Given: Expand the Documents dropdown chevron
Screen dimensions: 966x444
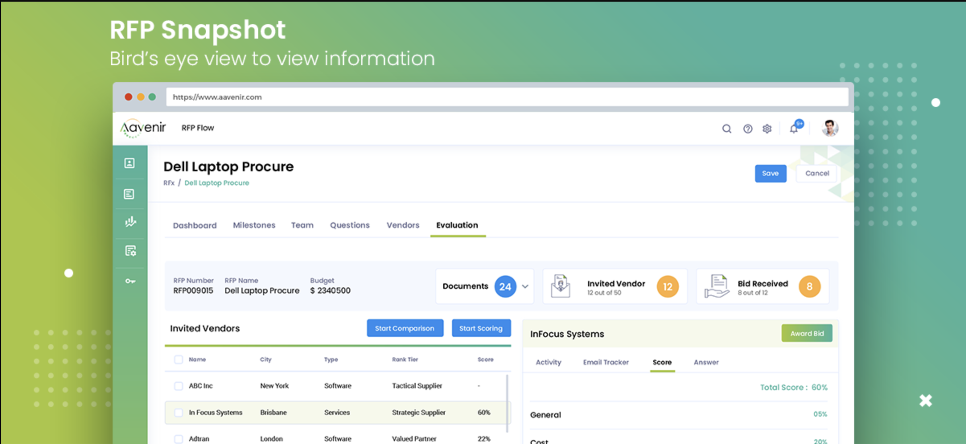Looking at the screenshot, I should click(x=525, y=286).
